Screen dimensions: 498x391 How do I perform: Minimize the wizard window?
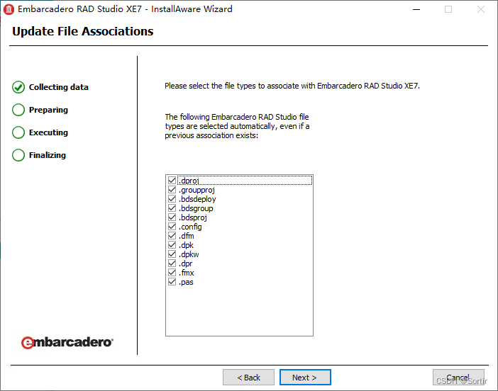coord(416,9)
